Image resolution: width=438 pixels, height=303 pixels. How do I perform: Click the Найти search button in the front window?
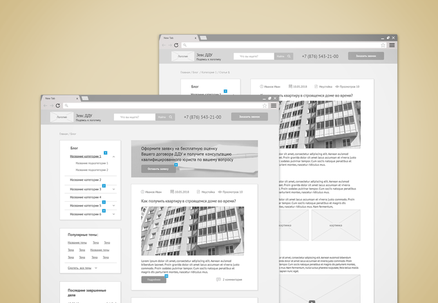(x=166, y=117)
